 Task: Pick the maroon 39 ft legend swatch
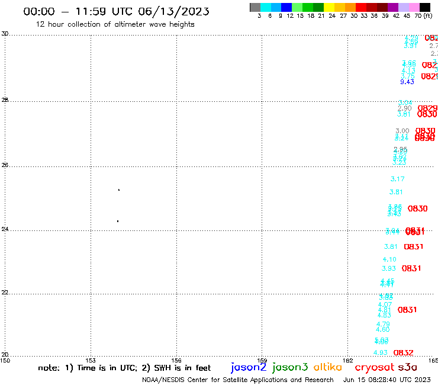tap(382, 7)
